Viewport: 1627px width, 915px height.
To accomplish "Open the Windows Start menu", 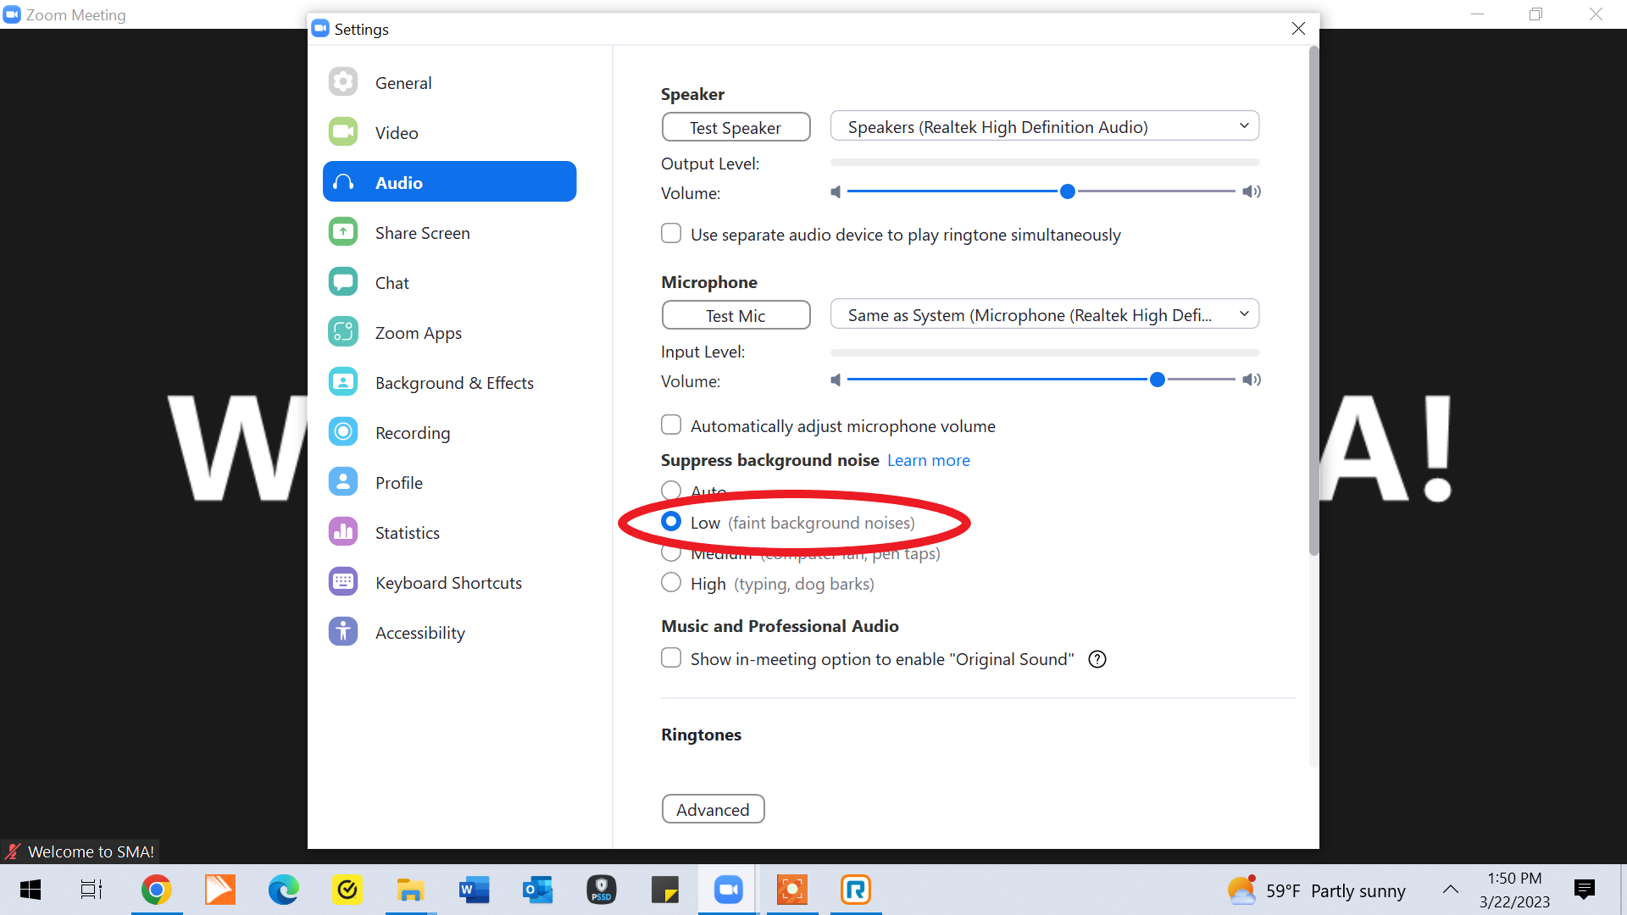I will 31,890.
